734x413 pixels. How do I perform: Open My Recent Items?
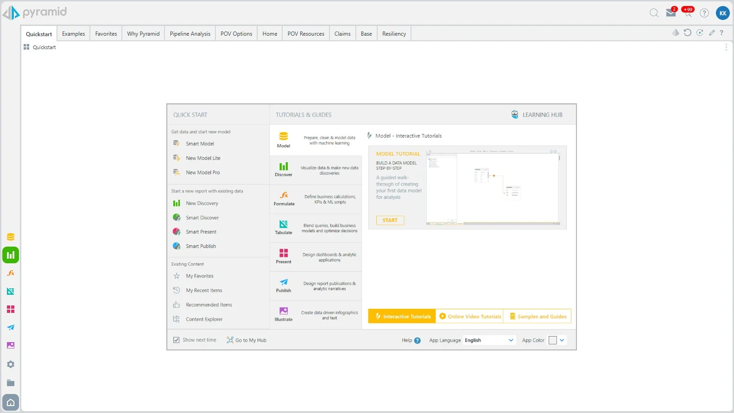(x=204, y=290)
